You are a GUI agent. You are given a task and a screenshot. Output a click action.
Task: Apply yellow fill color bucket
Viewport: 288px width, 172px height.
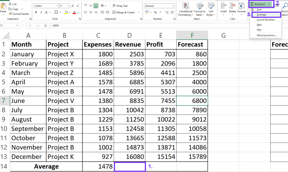coord(66,12)
